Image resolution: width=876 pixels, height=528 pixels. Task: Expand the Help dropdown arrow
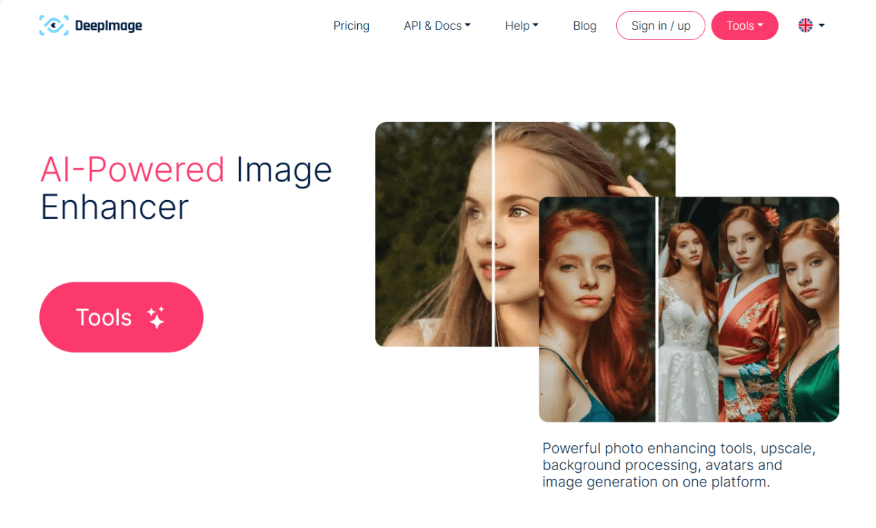535,26
